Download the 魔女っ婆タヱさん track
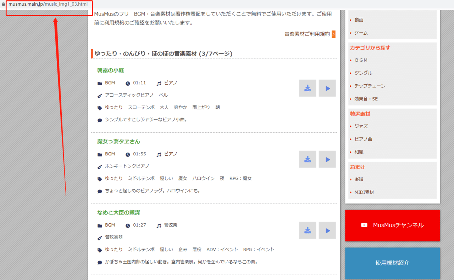 click(x=307, y=159)
